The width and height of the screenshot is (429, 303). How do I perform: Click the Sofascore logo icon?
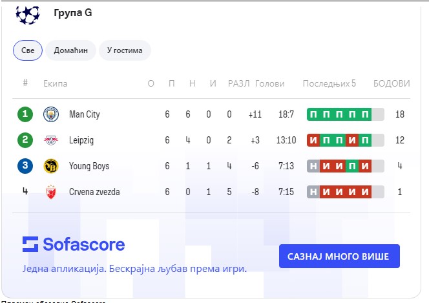click(x=30, y=244)
